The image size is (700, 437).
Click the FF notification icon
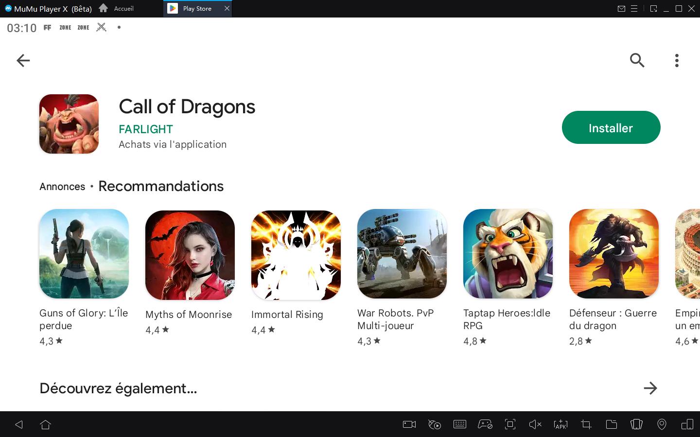(47, 28)
